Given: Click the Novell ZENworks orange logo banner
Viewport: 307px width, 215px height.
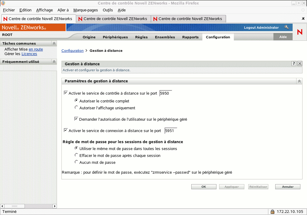Looking at the screenshot, I should (x=33, y=27).
